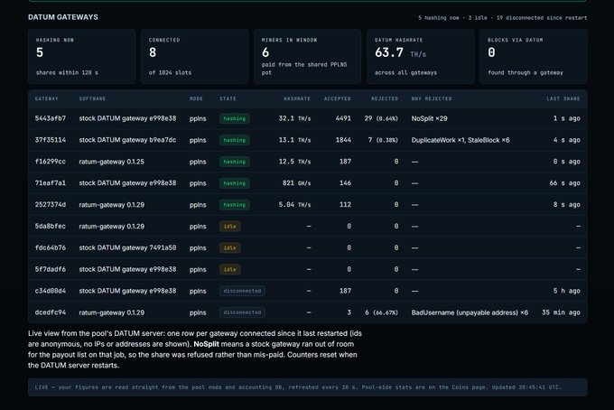
Task: Click the DATUM GATEWAYS section heading
Action: click(63, 17)
